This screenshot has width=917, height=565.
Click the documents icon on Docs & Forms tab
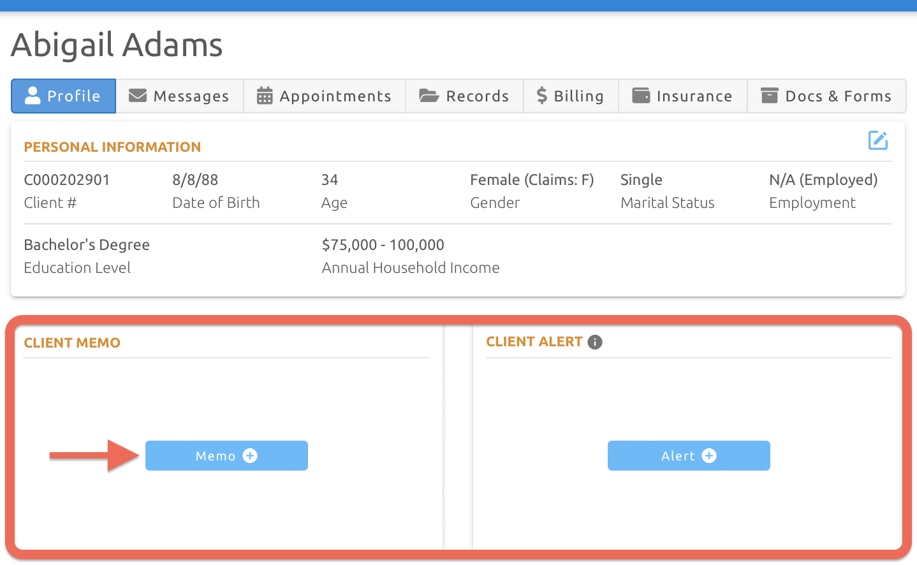point(769,96)
